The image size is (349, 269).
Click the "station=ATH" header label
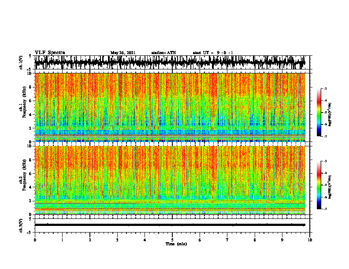coord(163,53)
